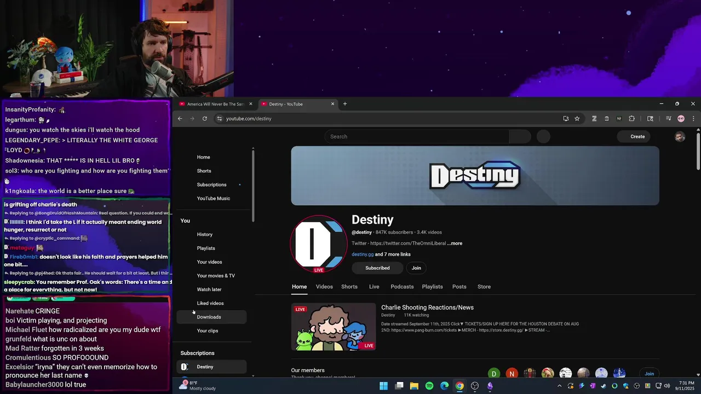Switch to the Podcasts channel tab
The width and height of the screenshot is (701, 394).
tap(402, 287)
